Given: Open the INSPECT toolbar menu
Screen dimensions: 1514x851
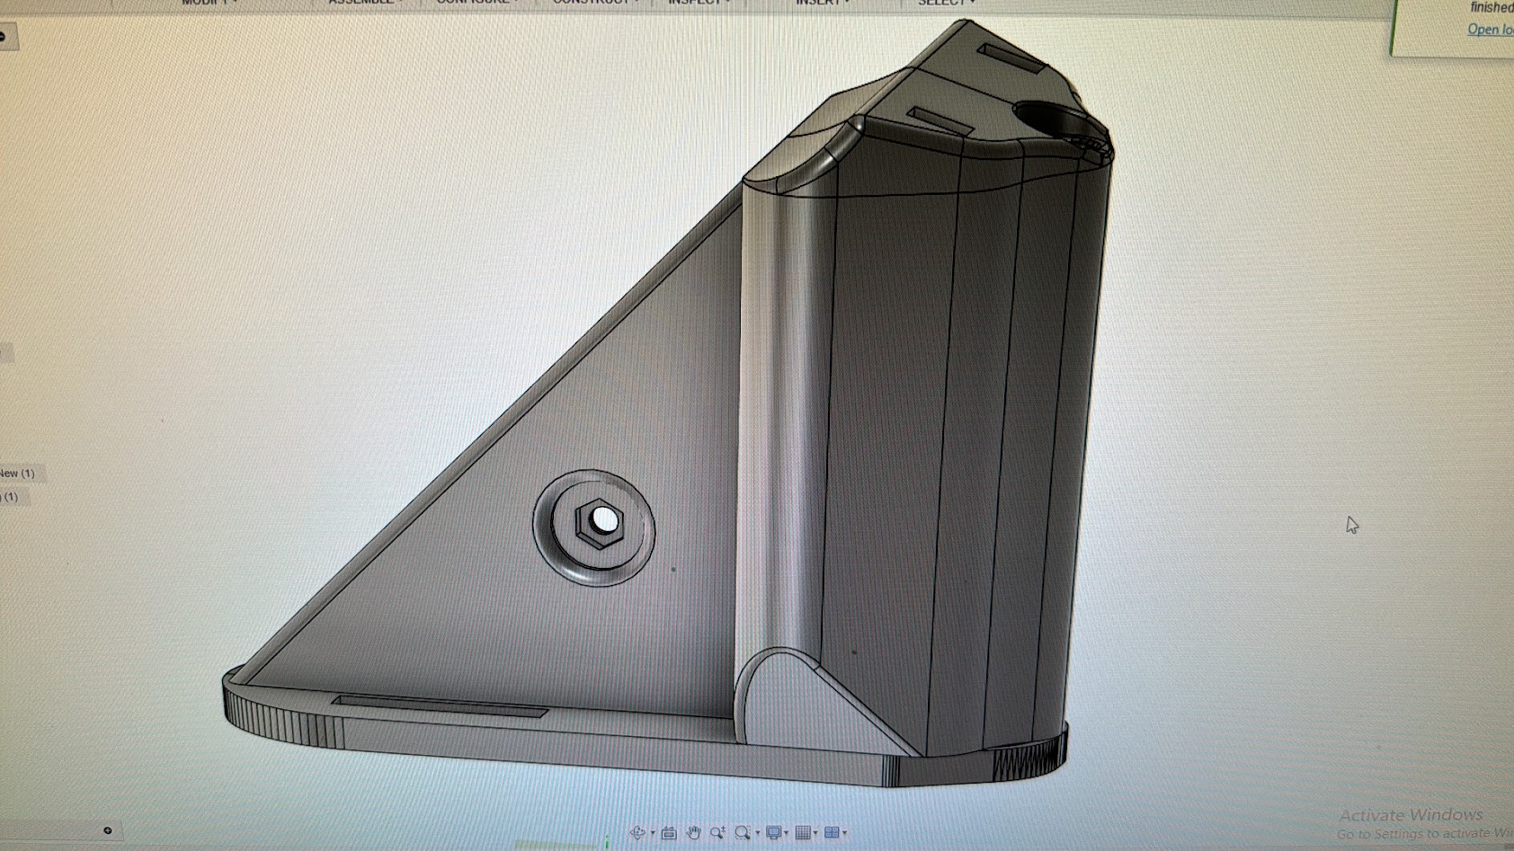Looking at the screenshot, I should click(699, 3).
